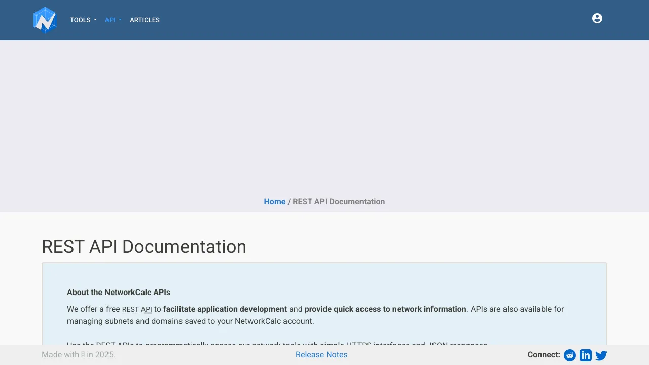Open the Twitter bird icon
Screen dimensions: 649x365
601,355
